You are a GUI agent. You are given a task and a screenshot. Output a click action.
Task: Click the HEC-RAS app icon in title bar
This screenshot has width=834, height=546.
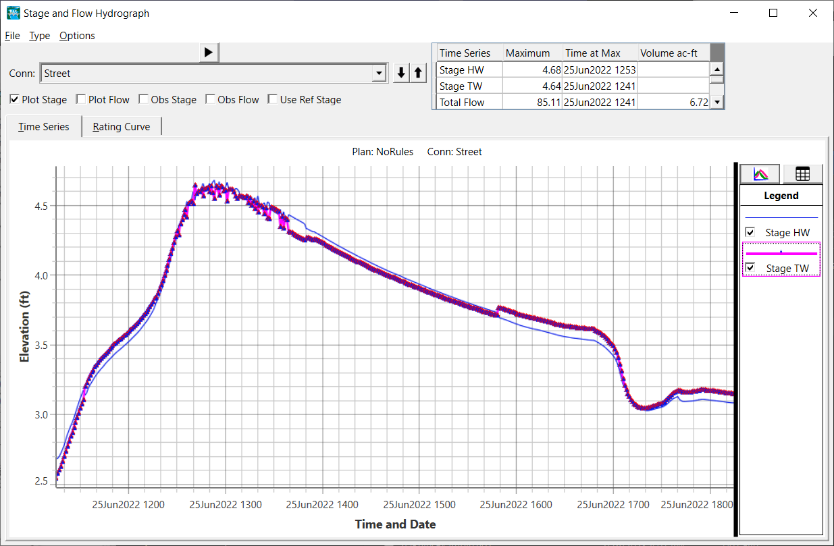pyautogui.click(x=13, y=13)
